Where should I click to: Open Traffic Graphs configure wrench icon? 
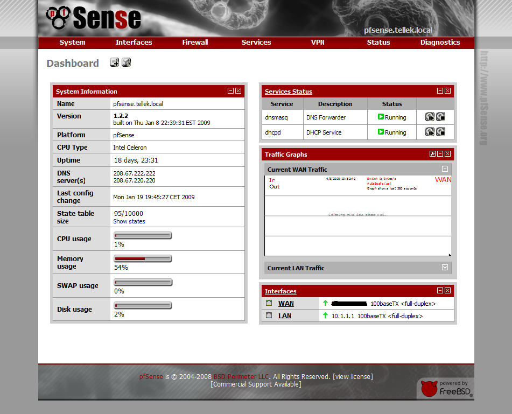pos(432,154)
